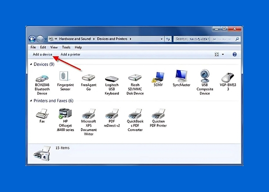Open the Help question mark icon
This screenshot has width=269, height=192.
pos(234,55)
